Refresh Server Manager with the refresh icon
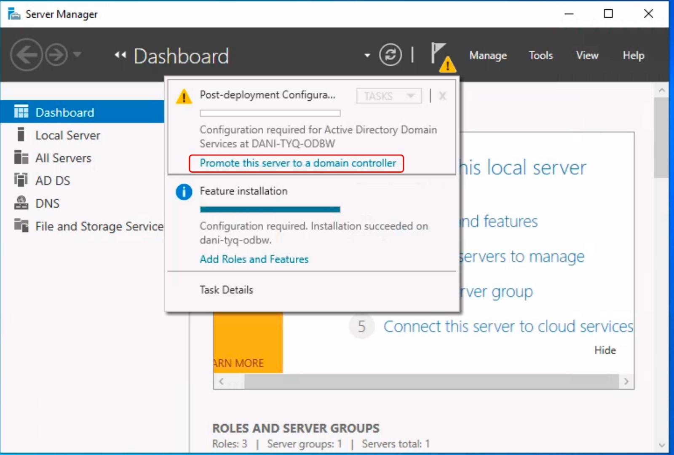This screenshot has width=674, height=455. click(390, 55)
